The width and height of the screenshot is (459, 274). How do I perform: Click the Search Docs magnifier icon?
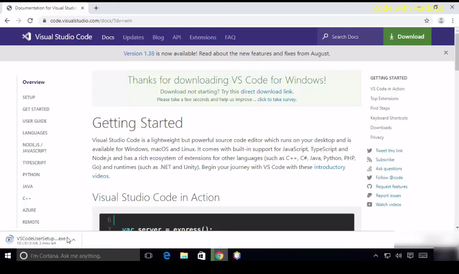click(325, 37)
